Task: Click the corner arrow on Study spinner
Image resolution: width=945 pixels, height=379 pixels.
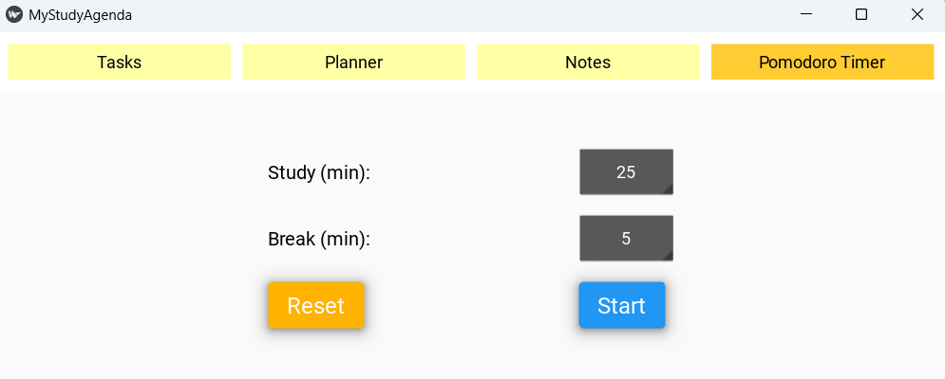Action: (x=668, y=190)
